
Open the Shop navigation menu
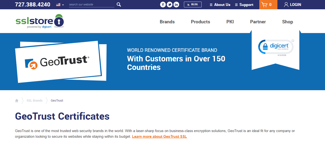pos(287,22)
